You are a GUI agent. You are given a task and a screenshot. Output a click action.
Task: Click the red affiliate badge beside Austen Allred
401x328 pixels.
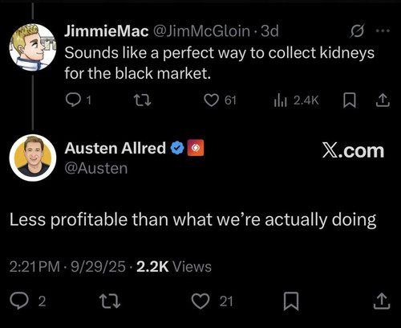point(196,148)
